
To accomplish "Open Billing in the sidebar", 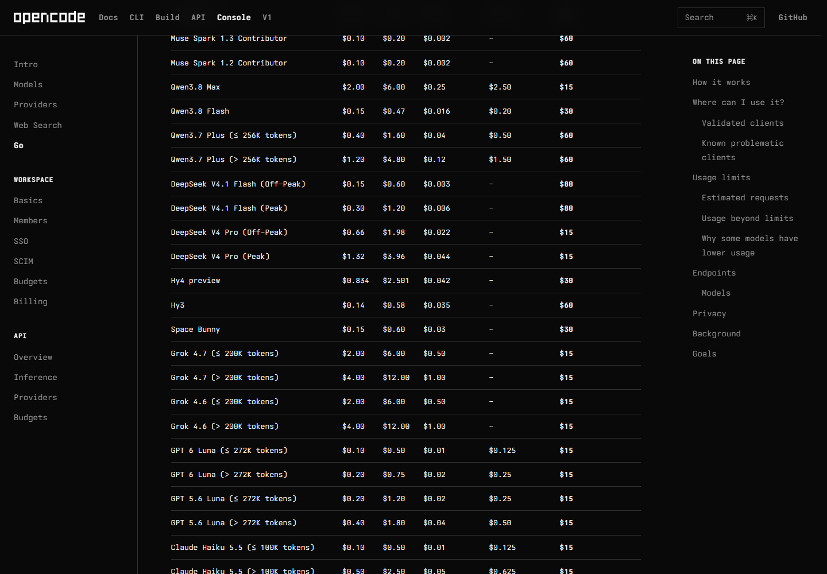I will coord(30,301).
